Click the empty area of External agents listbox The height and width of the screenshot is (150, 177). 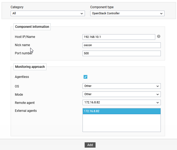coord(122,123)
